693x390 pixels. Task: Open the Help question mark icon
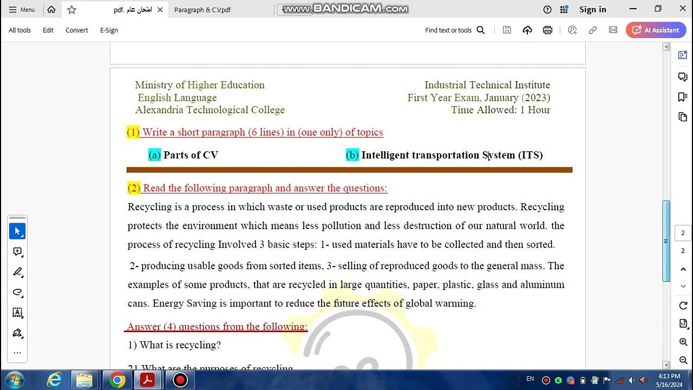[x=547, y=9]
